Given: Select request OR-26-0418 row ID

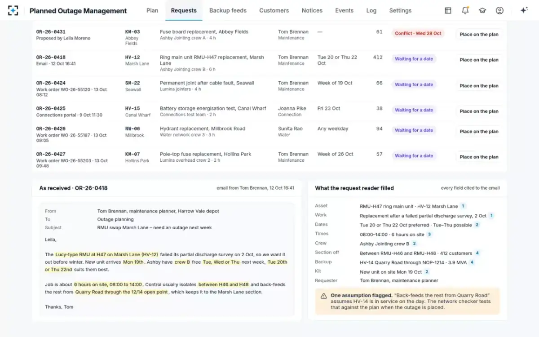Looking at the screenshot, I should (x=51, y=58).
